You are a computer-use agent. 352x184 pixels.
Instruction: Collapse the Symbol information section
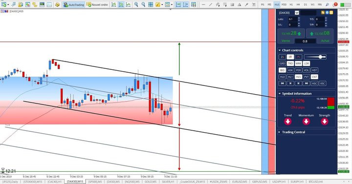280,93
